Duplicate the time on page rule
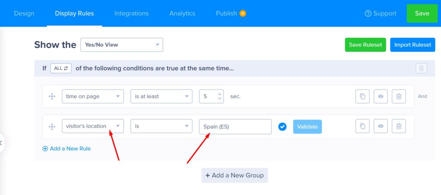The height and width of the screenshot is (195, 441). [x=362, y=96]
